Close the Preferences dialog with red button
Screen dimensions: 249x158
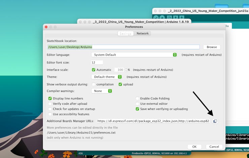pyautogui.click(x=46, y=27)
